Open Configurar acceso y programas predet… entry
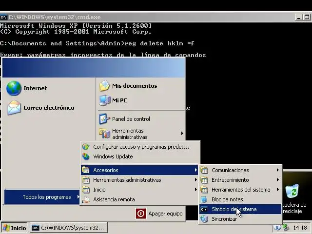Image resolution: width=312 pixels, height=234 pixels. pos(139,147)
